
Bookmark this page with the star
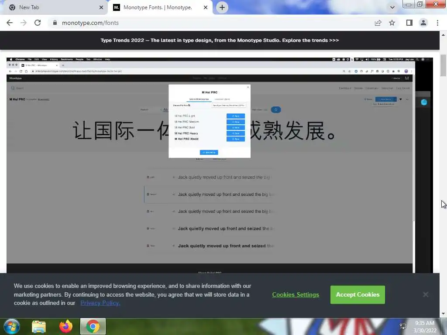pos(392,23)
